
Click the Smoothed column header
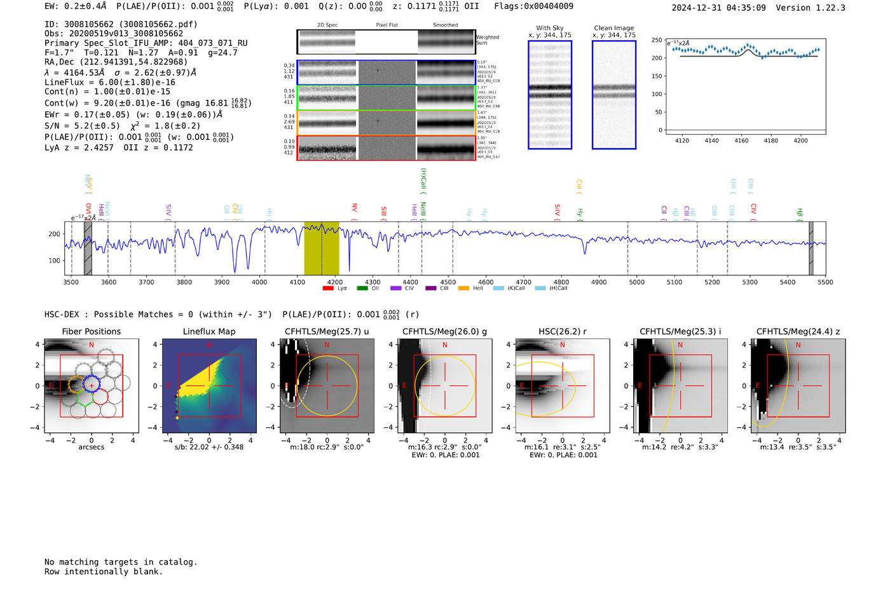click(x=446, y=25)
